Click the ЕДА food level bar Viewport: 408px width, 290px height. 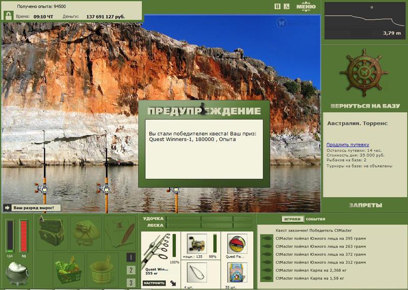tap(10, 236)
